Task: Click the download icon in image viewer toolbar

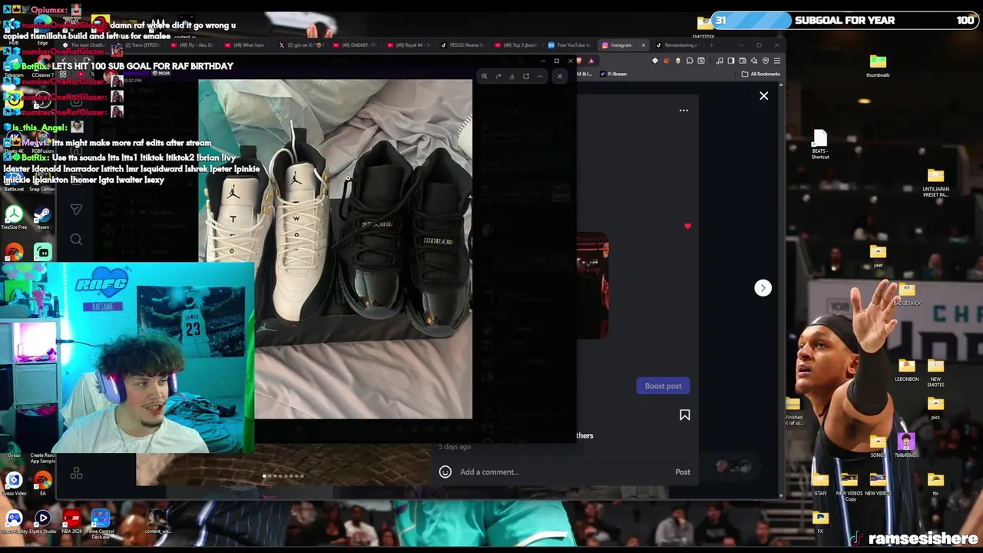Action: click(511, 76)
